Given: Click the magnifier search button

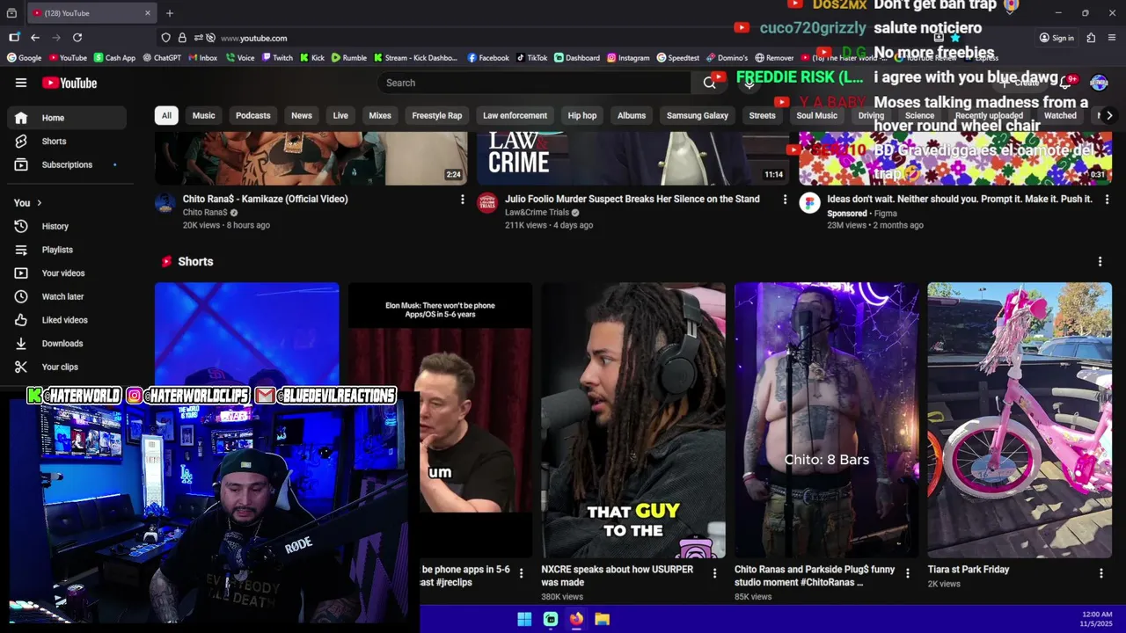Looking at the screenshot, I should click(709, 83).
